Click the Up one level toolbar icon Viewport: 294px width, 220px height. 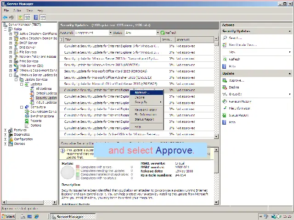click(x=20, y=17)
